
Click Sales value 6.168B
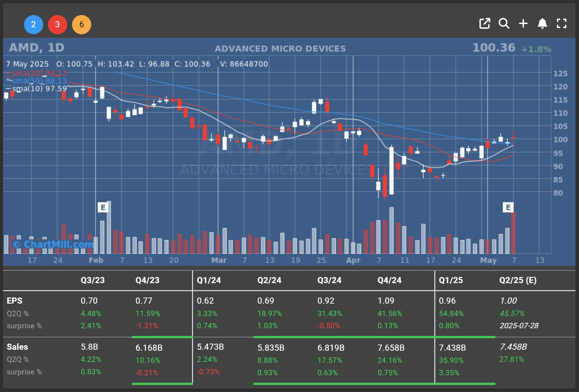click(149, 348)
